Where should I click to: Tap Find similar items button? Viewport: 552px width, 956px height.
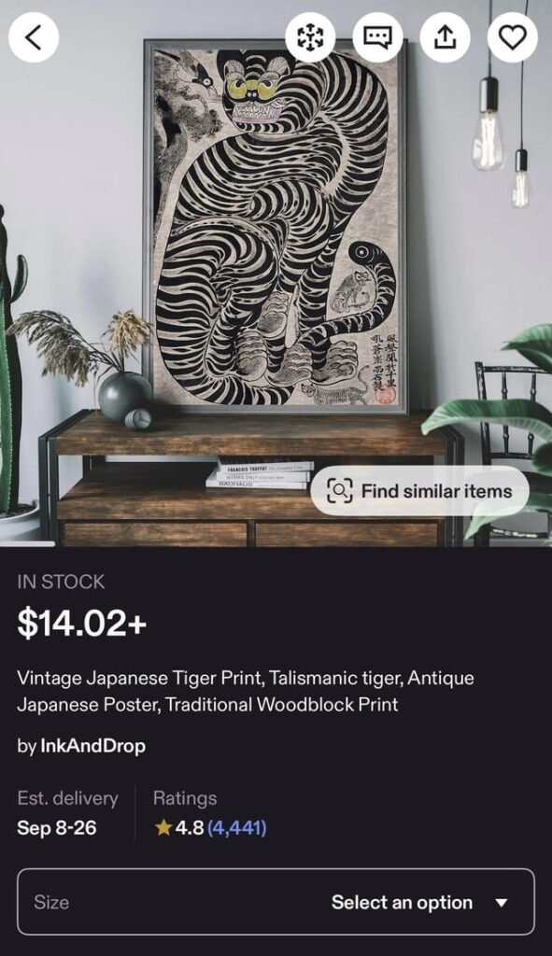coord(419,491)
